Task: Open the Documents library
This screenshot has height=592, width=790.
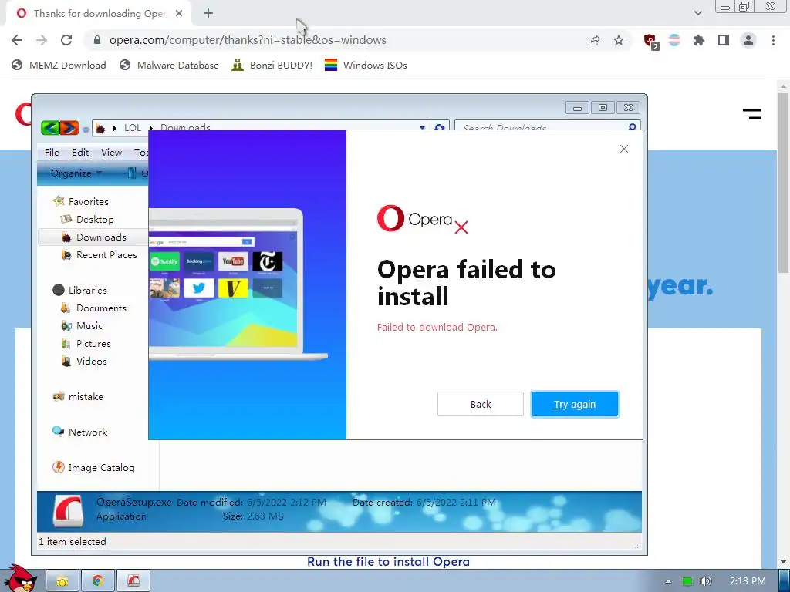Action: click(93, 308)
